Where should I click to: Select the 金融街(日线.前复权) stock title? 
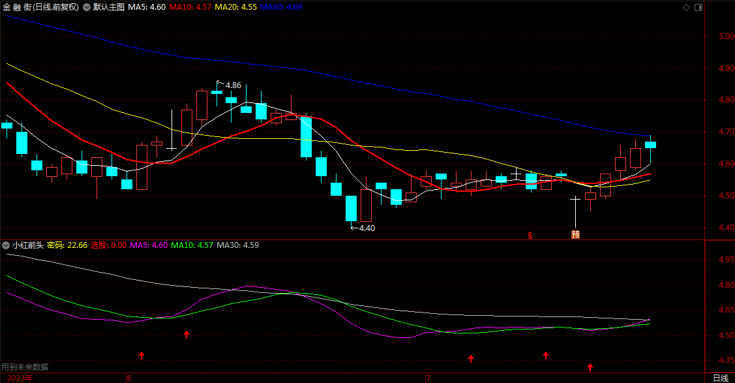point(41,7)
